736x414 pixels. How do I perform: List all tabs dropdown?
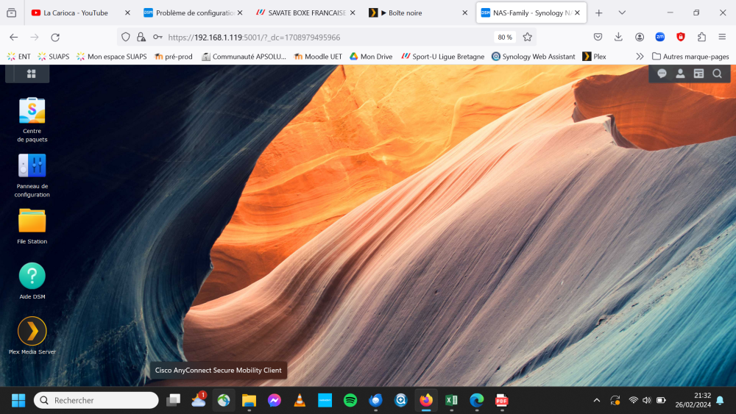[622, 13]
